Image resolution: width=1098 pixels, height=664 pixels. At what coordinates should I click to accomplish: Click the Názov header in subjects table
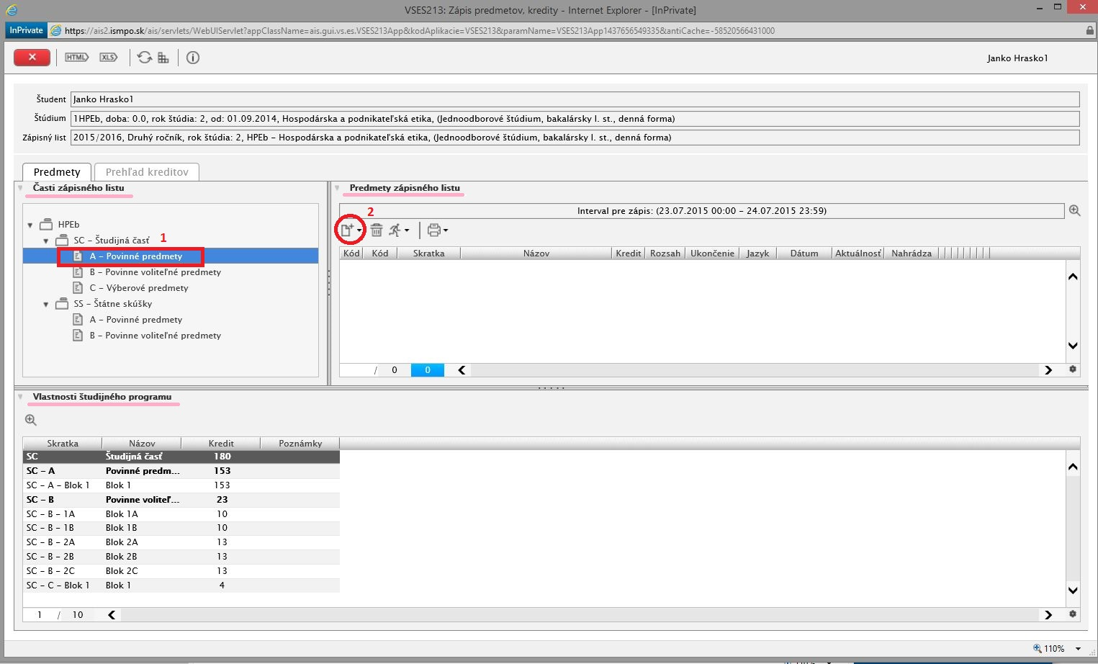click(x=536, y=254)
